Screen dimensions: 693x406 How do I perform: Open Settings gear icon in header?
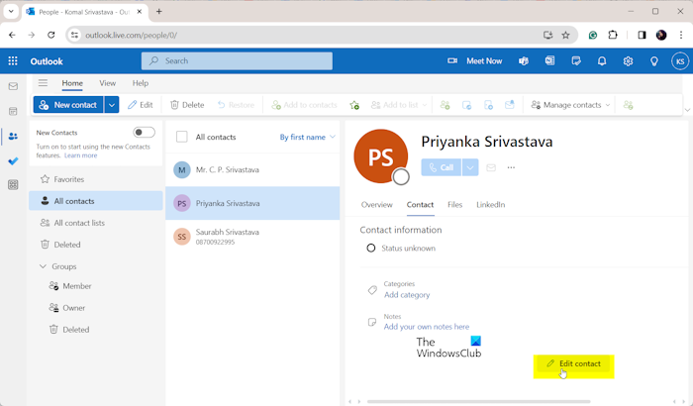click(628, 61)
